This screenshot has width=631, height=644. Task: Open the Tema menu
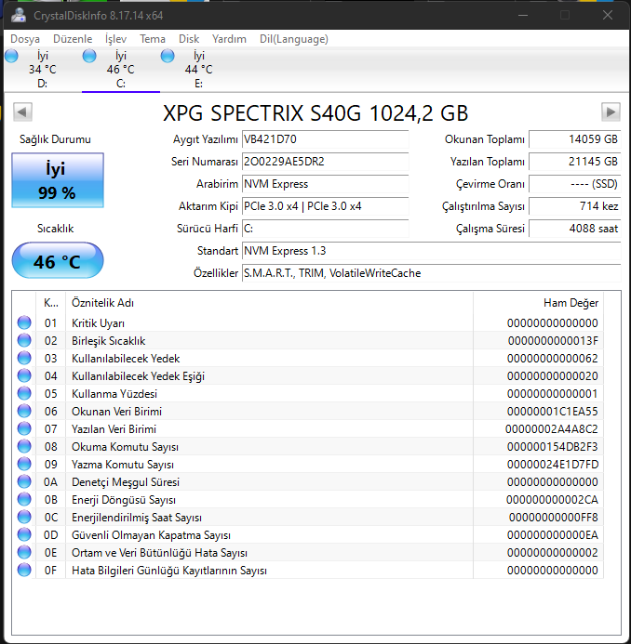[x=153, y=39]
